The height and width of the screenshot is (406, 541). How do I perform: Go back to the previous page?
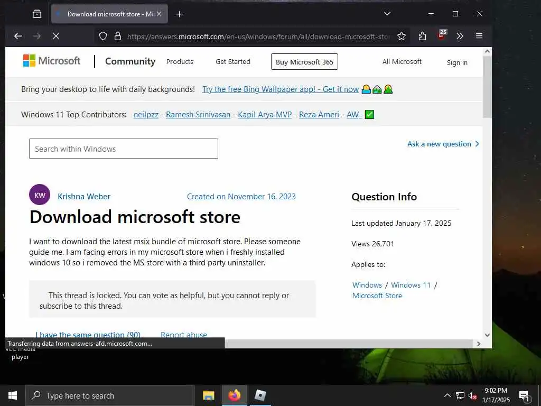(x=18, y=36)
